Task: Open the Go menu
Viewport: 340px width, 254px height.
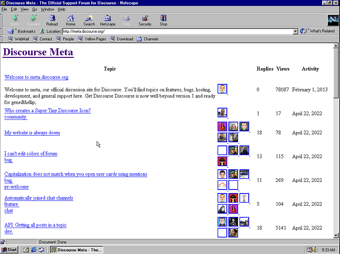Action: (35, 9)
